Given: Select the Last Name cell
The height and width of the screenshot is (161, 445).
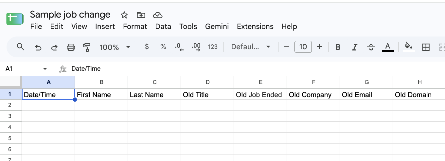Looking at the screenshot, I should point(154,94).
